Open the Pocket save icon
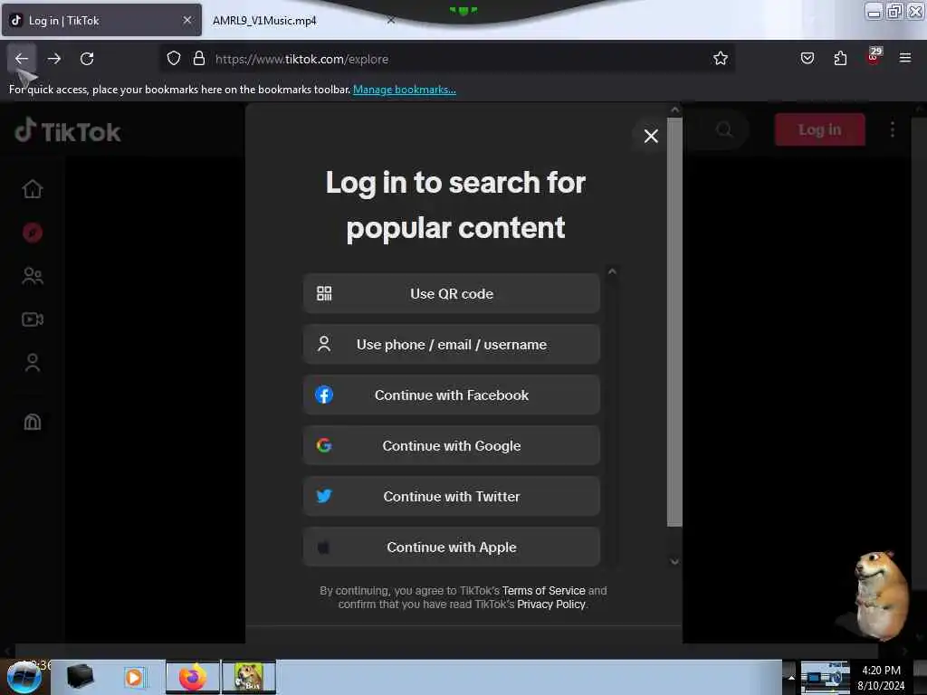This screenshot has width=927, height=695. [x=807, y=59]
